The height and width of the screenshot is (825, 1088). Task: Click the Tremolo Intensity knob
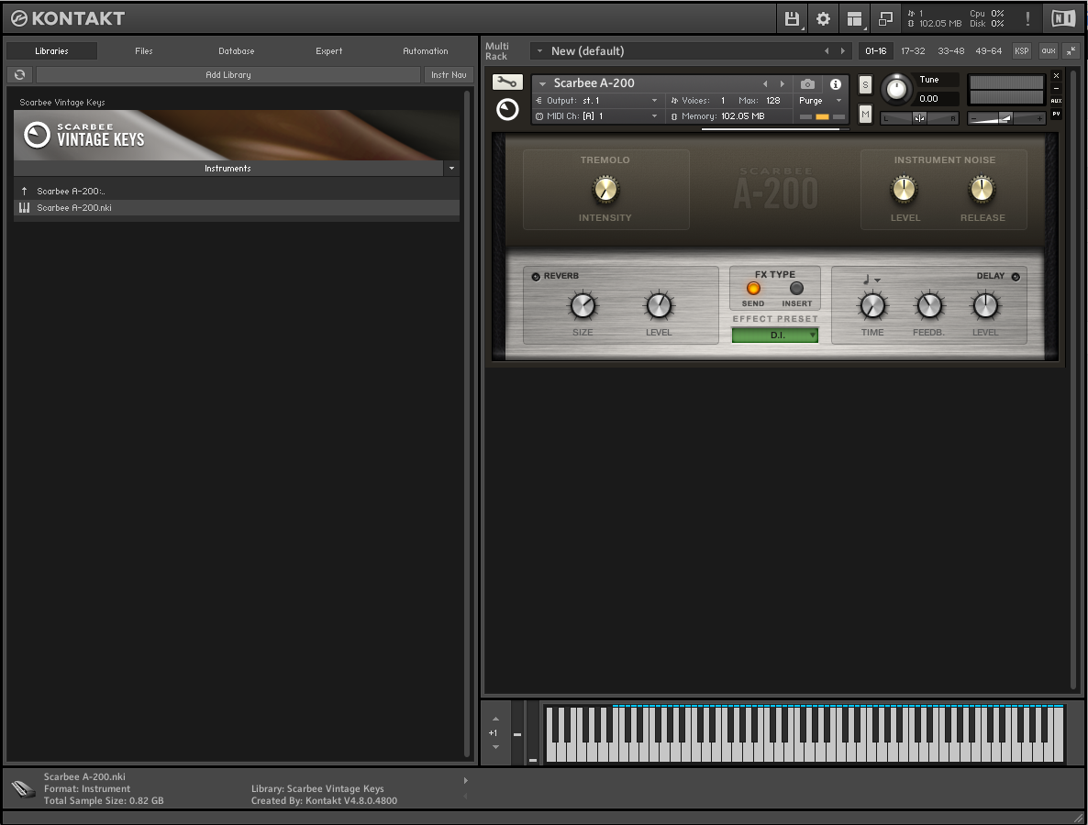[x=605, y=189]
